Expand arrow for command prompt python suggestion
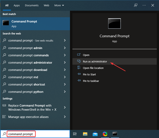This screenshot has height=138, width=159. 65,92
